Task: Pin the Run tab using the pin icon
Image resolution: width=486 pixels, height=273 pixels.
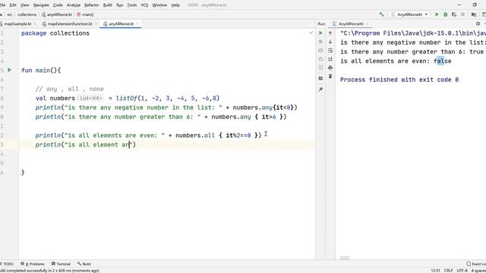Action: tap(320, 89)
